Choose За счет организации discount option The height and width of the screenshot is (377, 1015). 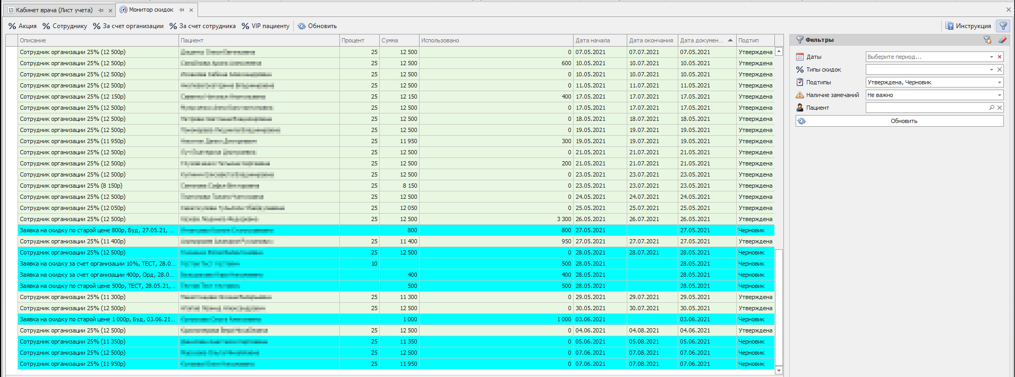129,26
